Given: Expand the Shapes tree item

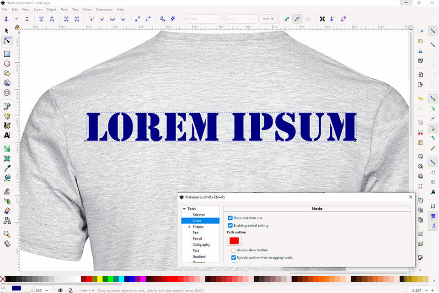Looking at the screenshot, I should click(189, 227).
